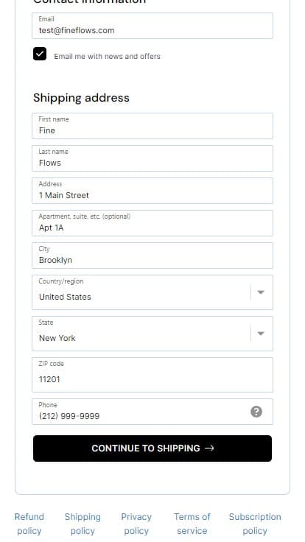Screen dimensions: 305x542
Task: Click the Apartment, suite field
Action: click(152, 223)
